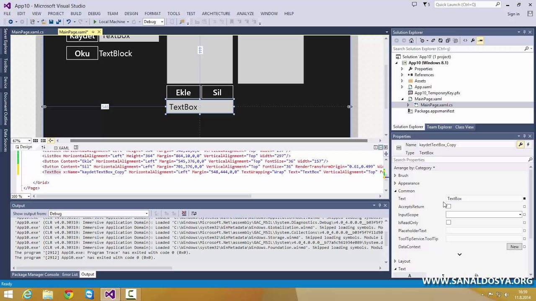Toggle Show snap grid in designer
The width and height of the screenshot is (536, 301).
pos(36,141)
